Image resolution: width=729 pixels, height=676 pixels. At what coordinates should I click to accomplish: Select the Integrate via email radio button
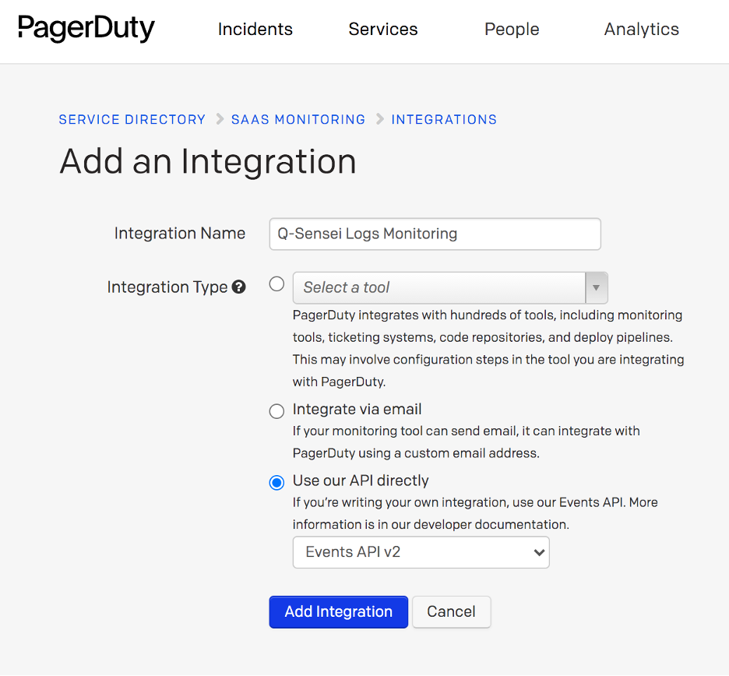(276, 411)
